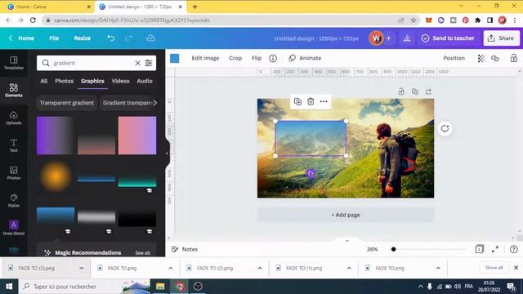Screen dimensions: 523x294
Task: Open the Templates sidebar panel
Action: point(14,63)
